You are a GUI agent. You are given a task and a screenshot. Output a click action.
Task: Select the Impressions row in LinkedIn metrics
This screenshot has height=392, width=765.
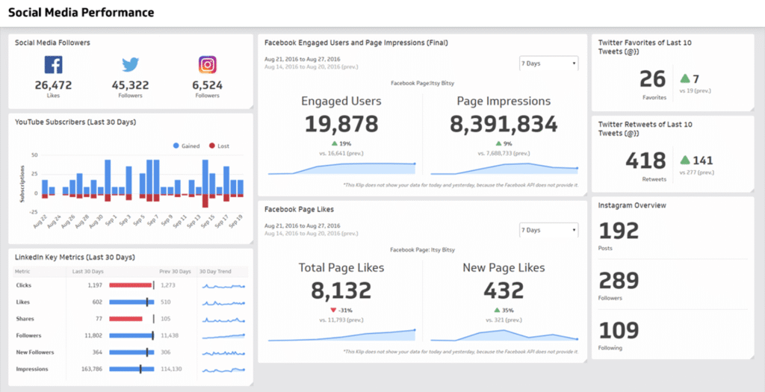pos(32,369)
